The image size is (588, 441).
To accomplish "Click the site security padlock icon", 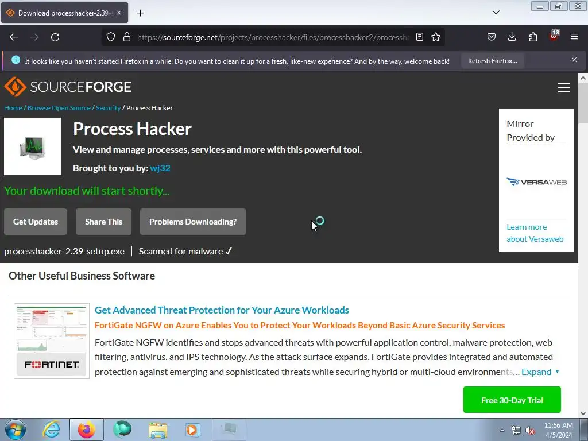I will tap(127, 37).
